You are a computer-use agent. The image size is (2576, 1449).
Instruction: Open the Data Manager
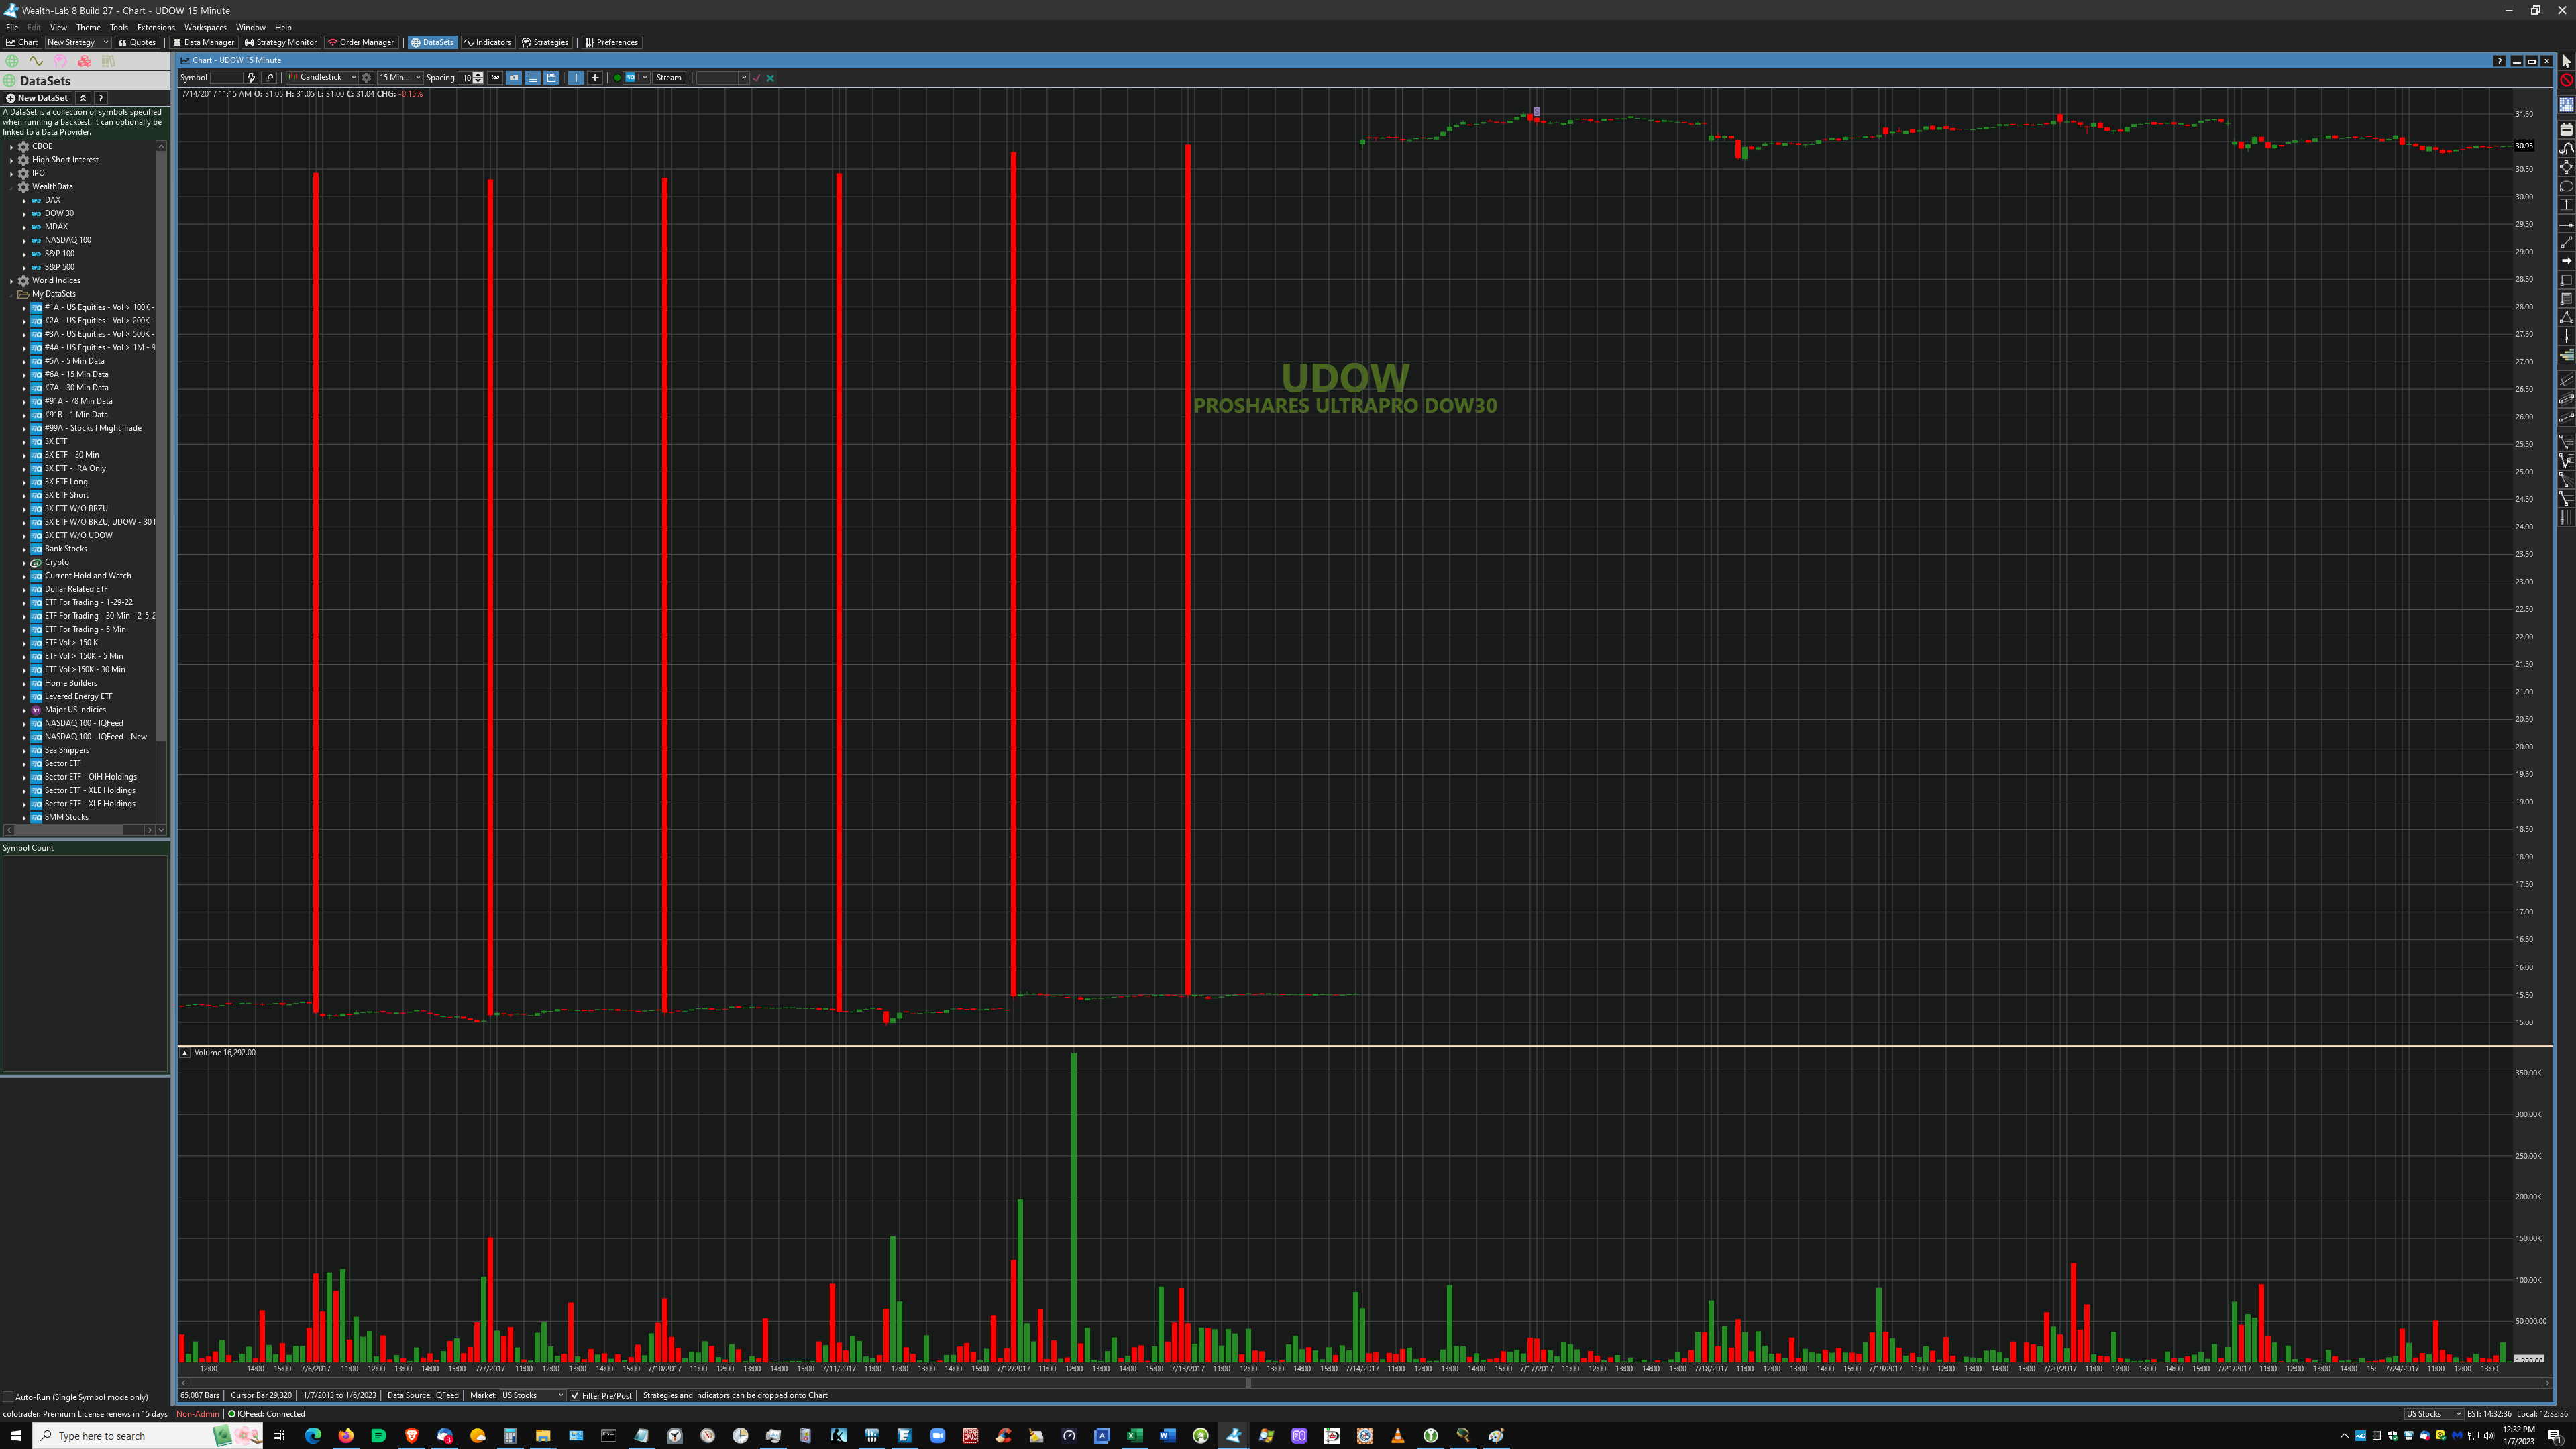click(203, 42)
